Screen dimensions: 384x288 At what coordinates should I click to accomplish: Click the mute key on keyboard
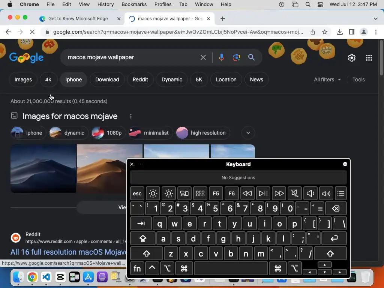click(x=295, y=193)
